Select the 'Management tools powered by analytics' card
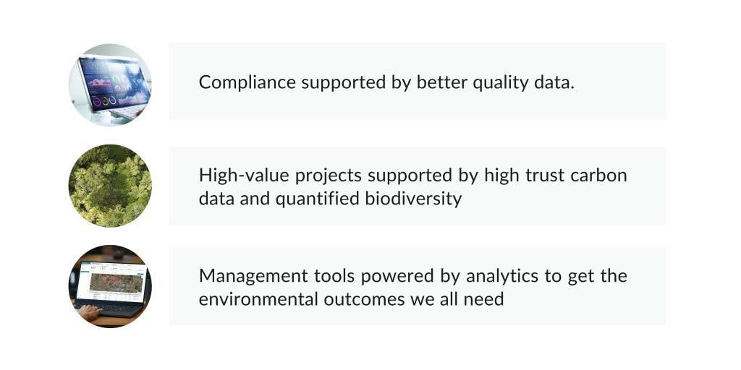The height and width of the screenshot is (370, 741). 417,286
